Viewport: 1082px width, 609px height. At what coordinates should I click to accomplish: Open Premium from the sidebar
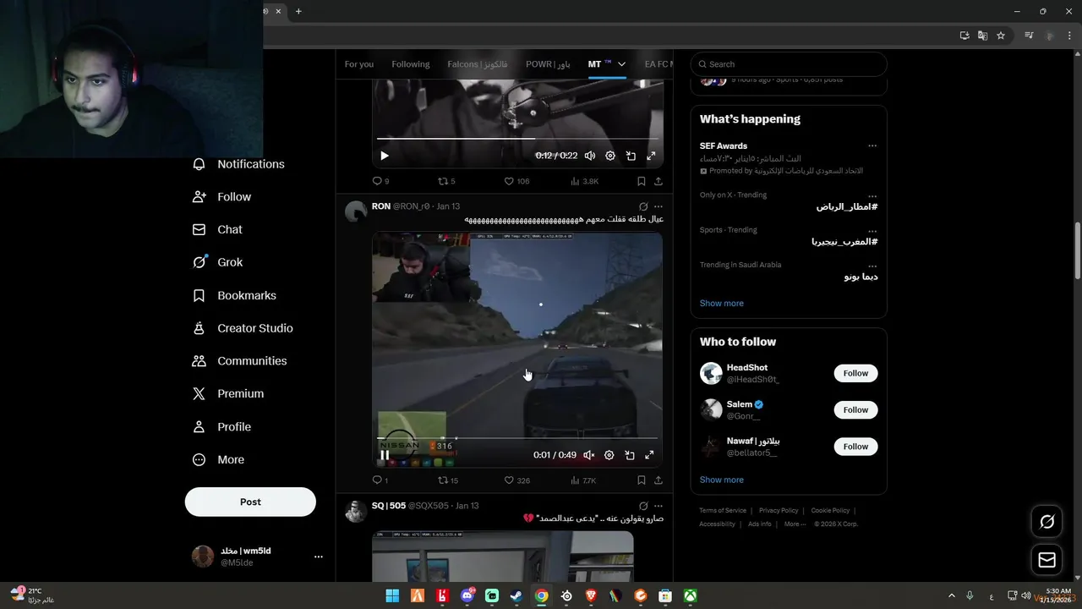click(228, 393)
